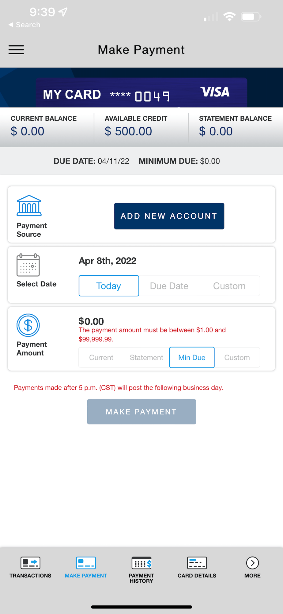The image size is (283, 614).
Task: Open the hamburger menu icon
Action: [16, 50]
